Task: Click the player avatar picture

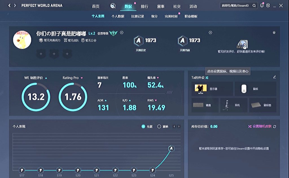Action: 22,40
